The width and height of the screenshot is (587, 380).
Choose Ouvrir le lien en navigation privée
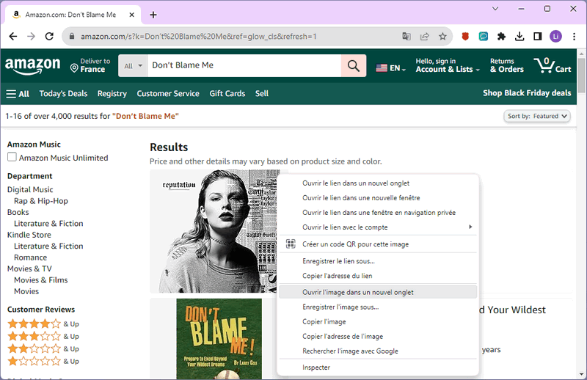pos(378,212)
